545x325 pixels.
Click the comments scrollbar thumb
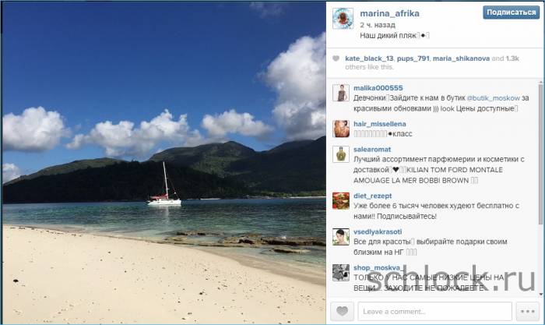(x=540, y=154)
